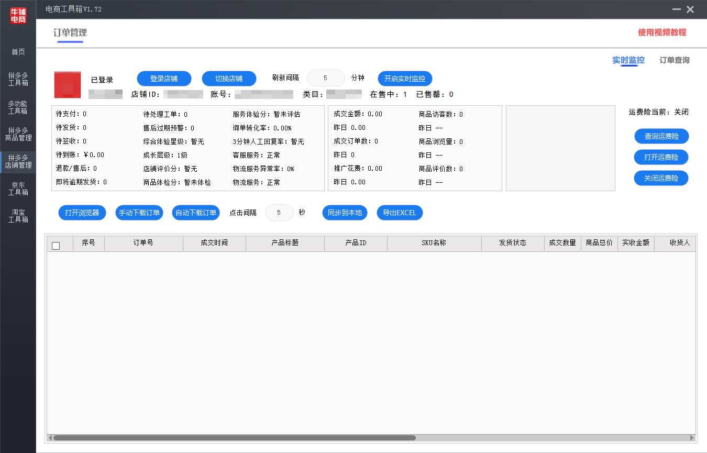The width and height of the screenshot is (707, 453).
Task: Click the 订单号 column header
Action: click(x=143, y=244)
